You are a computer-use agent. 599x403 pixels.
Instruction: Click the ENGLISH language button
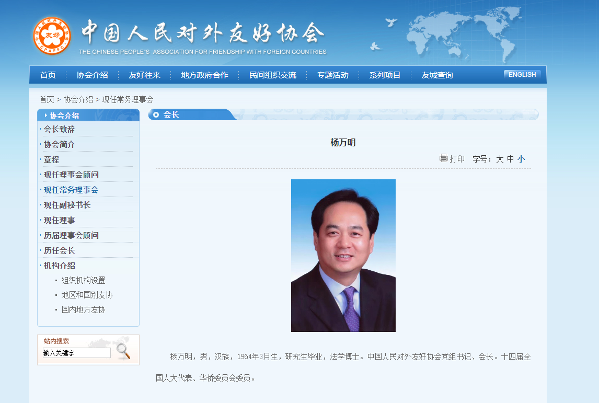pos(522,75)
